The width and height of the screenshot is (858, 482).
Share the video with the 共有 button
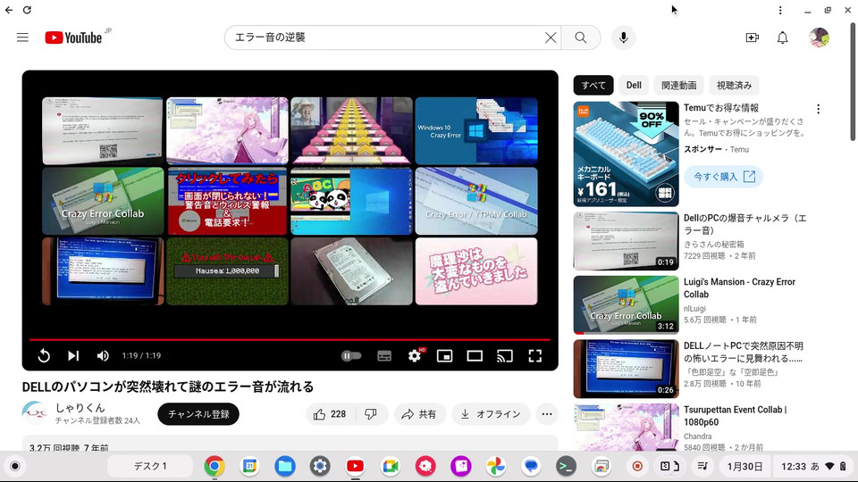[420, 414]
